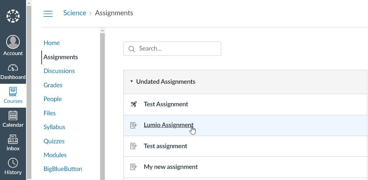Toggle the hamburger course navigation menu
The width and height of the screenshot is (368, 180).
[48, 13]
